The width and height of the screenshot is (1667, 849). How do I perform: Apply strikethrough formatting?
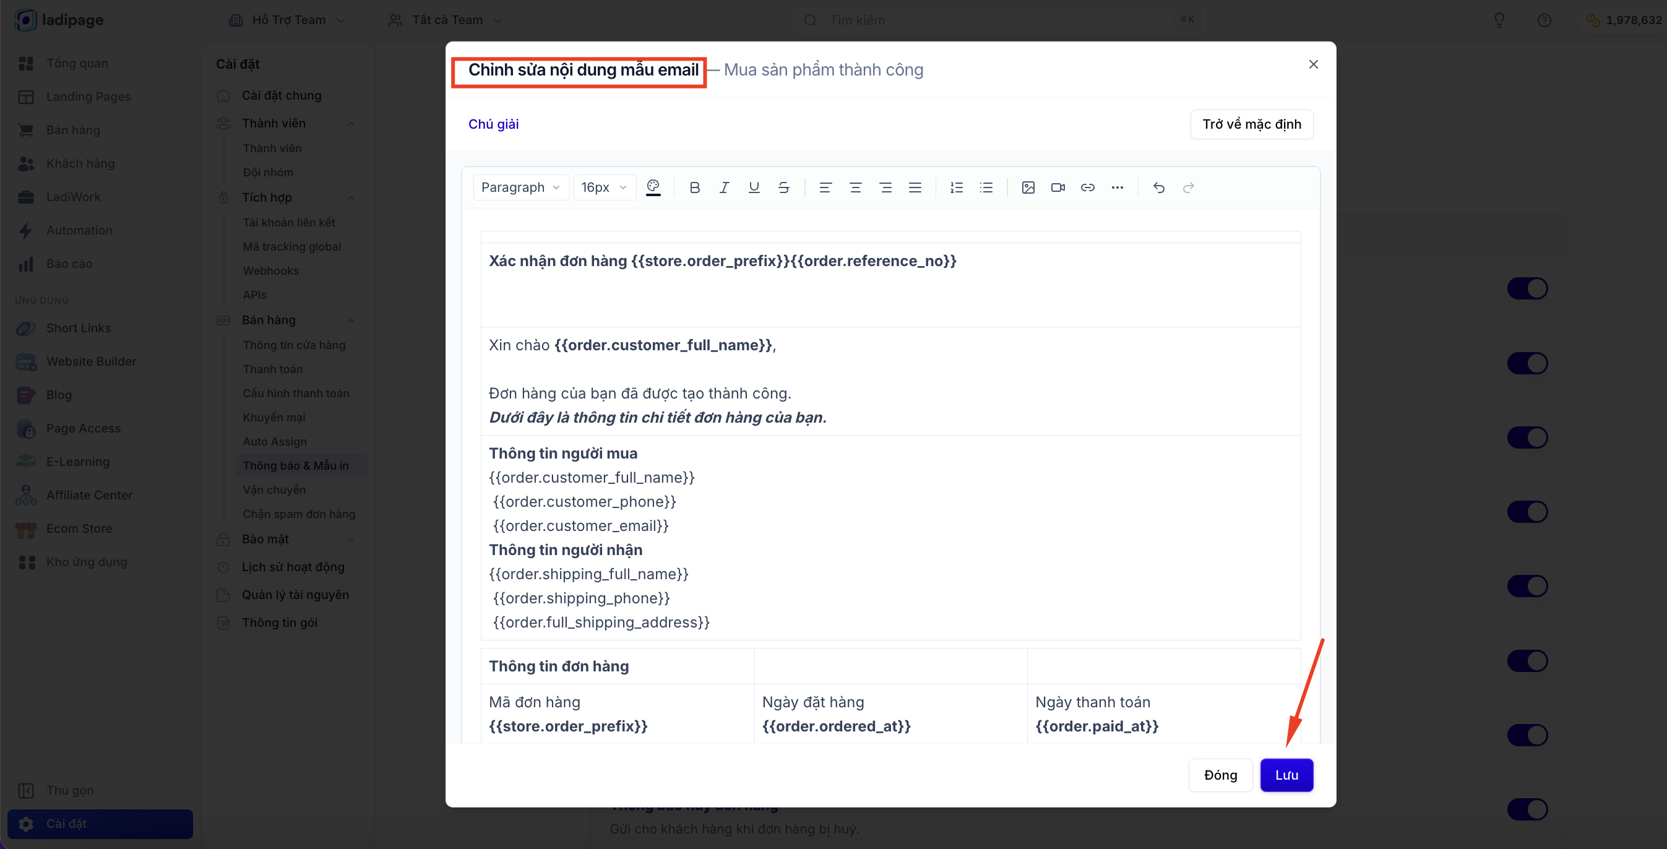pyautogui.click(x=783, y=187)
